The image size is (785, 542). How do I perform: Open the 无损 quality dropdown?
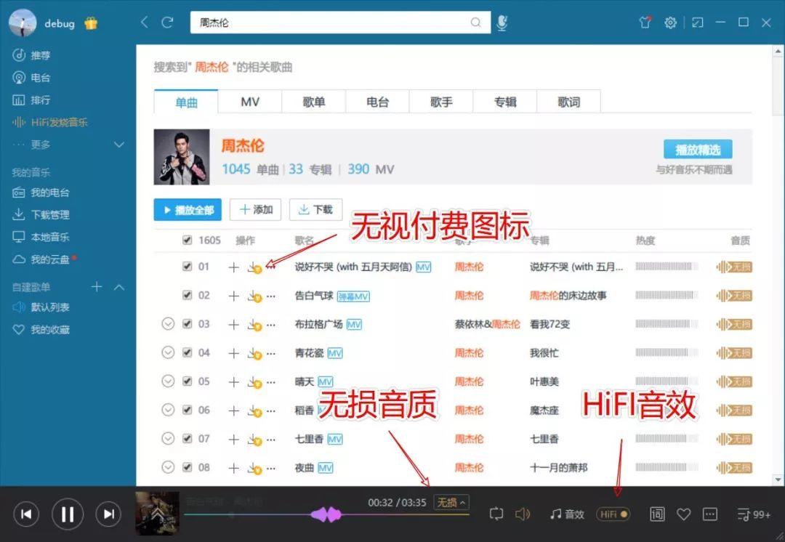pyautogui.click(x=451, y=502)
